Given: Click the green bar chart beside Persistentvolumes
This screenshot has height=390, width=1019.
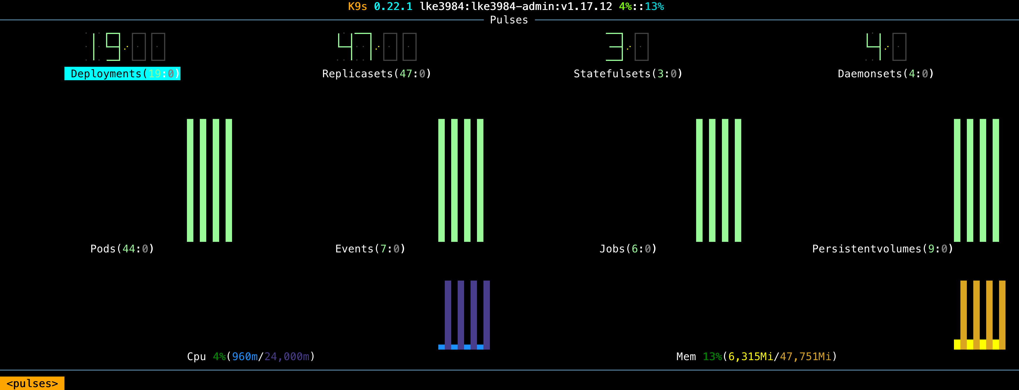Looking at the screenshot, I should [977, 180].
